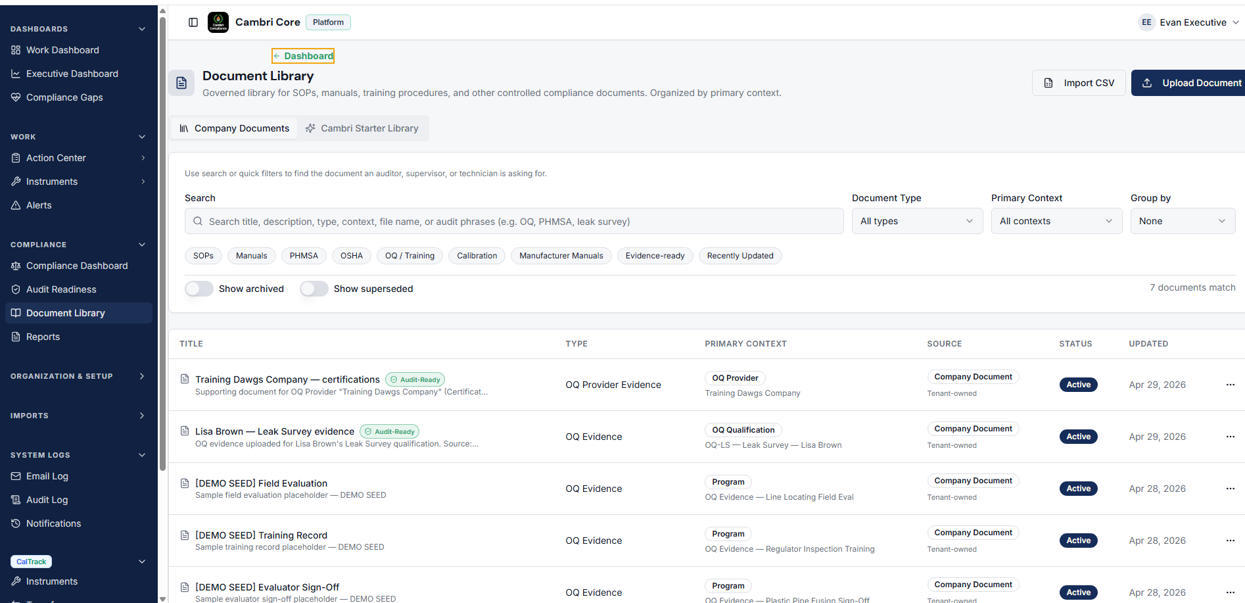Click the Platform badge in header

(328, 22)
